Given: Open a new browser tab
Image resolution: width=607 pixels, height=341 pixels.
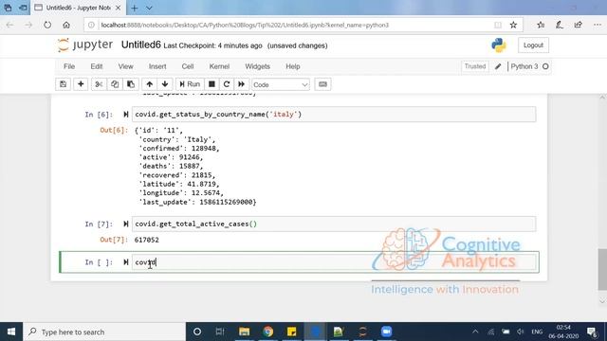Looking at the screenshot, I should pos(135,8).
